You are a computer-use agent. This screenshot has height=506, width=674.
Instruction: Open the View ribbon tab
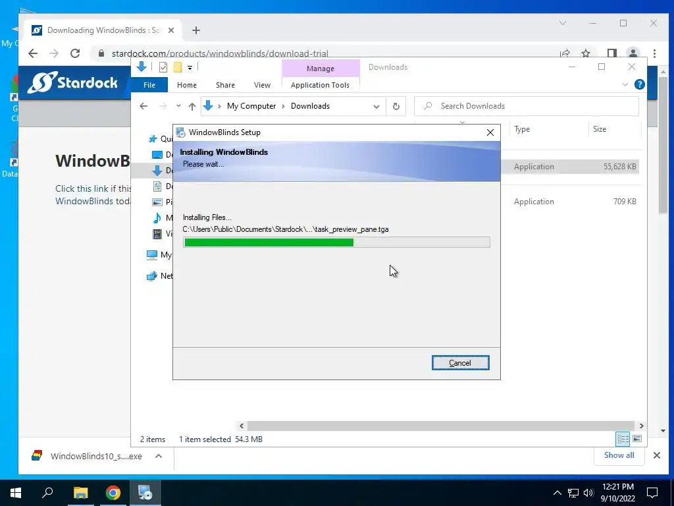(x=262, y=85)
